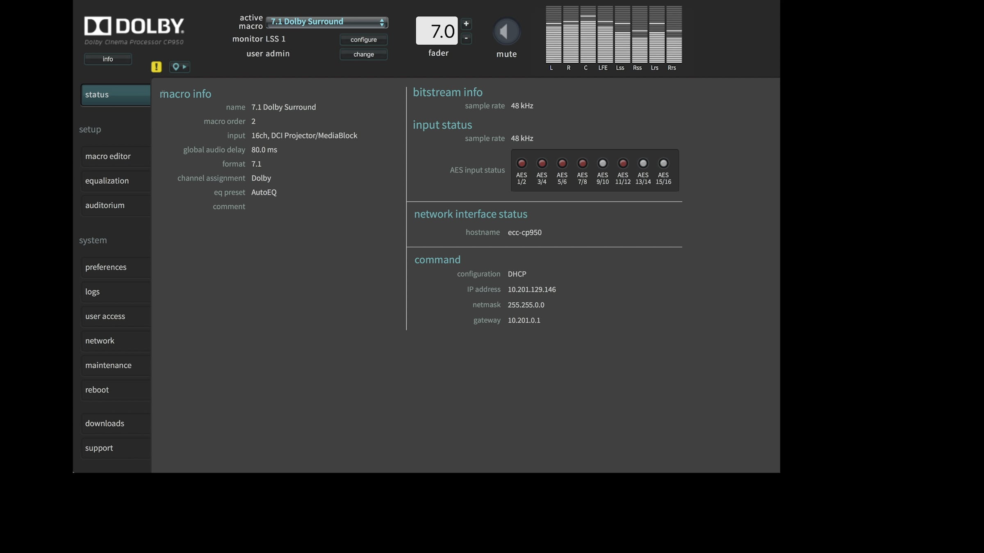Image resolution: width=984 pixels, height=553 pixels.
Task: Decrease fader with the minus button
Action: click(x=466, y=39)
